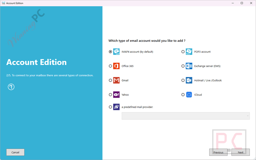Image resolution: width=256 pixels, height=160 pixels.
Task: Click the Account Edition title bar app icon
Action: 4,3
